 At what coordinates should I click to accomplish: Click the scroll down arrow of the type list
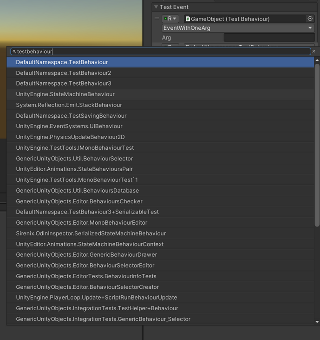317,322
